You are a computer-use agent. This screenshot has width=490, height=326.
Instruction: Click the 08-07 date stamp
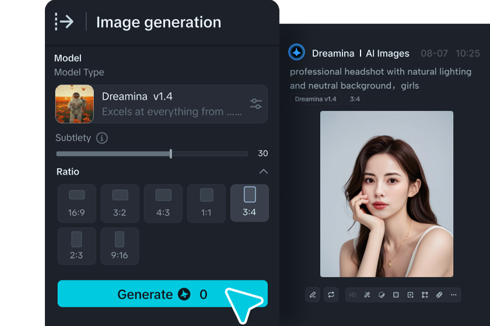[x=434, y=54]
